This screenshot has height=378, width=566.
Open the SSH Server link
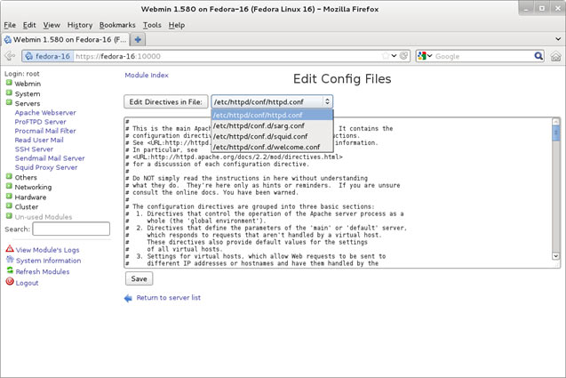[x=34, y=149]
